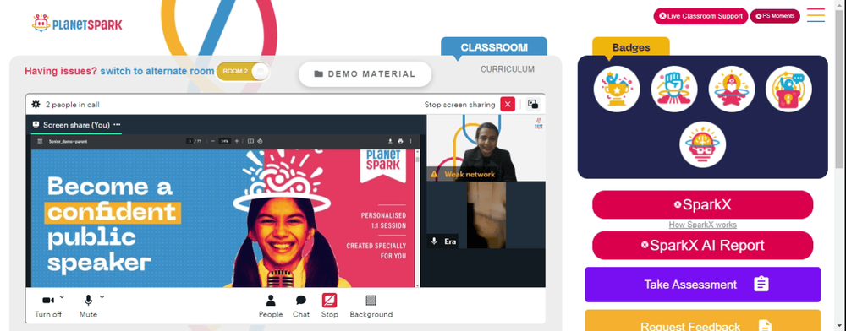Viewport: 846px width, 331px height.
Task: Click the Weak network warning
Action: pos(463,175)
